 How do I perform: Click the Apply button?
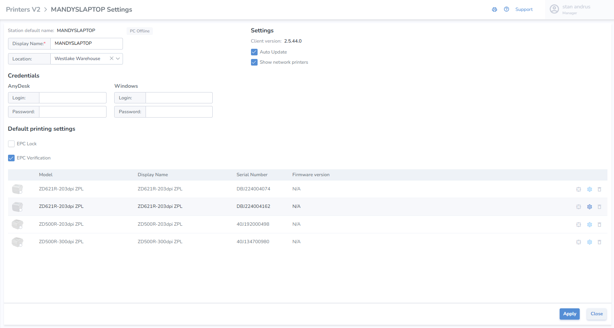[x=569, y=314]
